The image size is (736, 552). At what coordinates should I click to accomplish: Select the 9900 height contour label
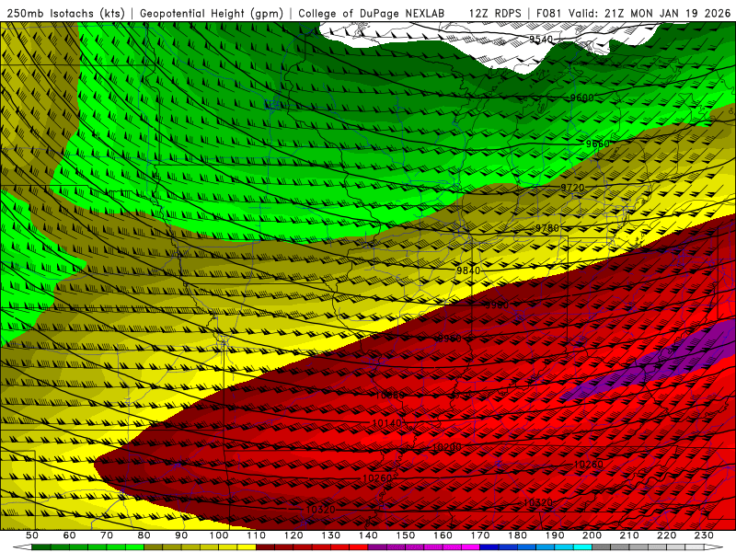497,305
